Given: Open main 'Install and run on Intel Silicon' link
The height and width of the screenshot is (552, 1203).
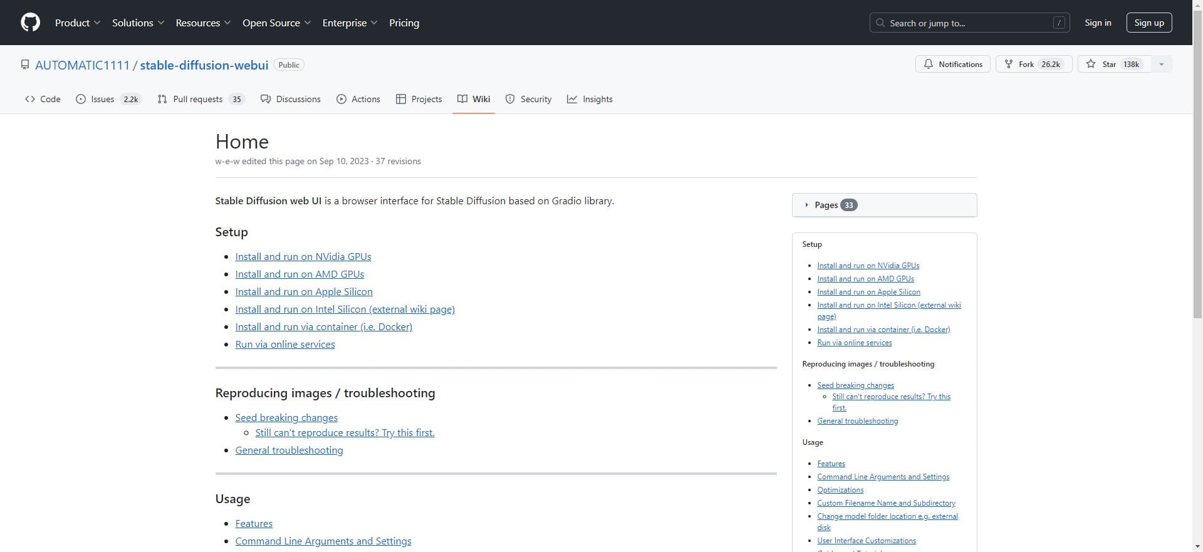Looking at the screenshot, I should point(345,309).
